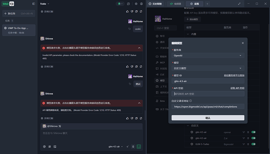Click the chat panel vertical scrollbar

pos(145,115)
